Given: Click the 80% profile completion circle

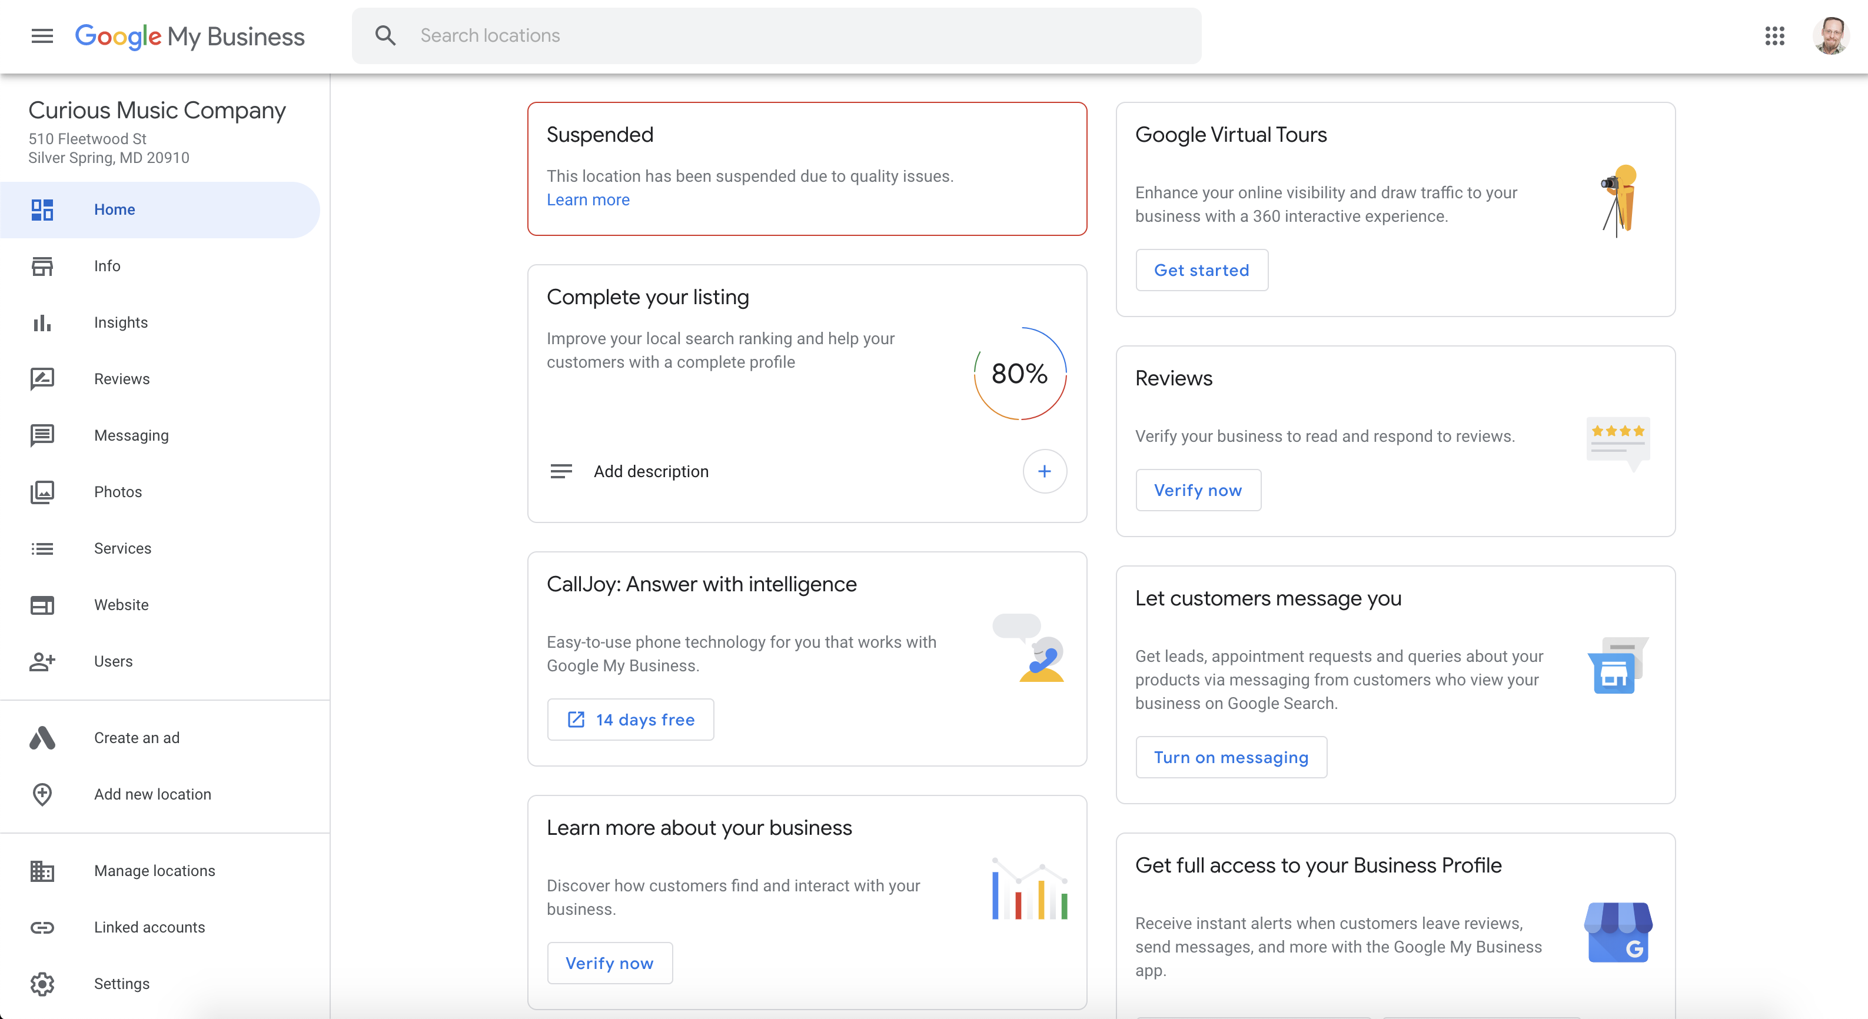Looking at the screenshot, I should (1019, 374).
